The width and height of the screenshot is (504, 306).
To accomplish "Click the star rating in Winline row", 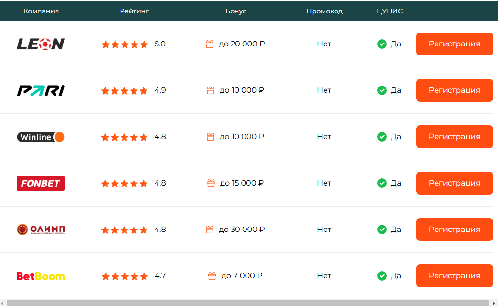I will [124, 137].
